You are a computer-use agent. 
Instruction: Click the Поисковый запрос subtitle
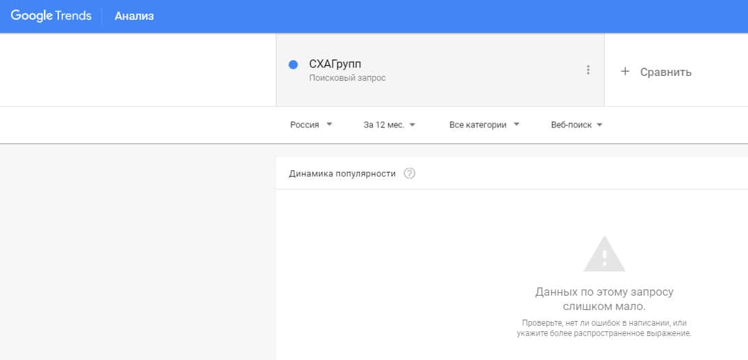348,78
